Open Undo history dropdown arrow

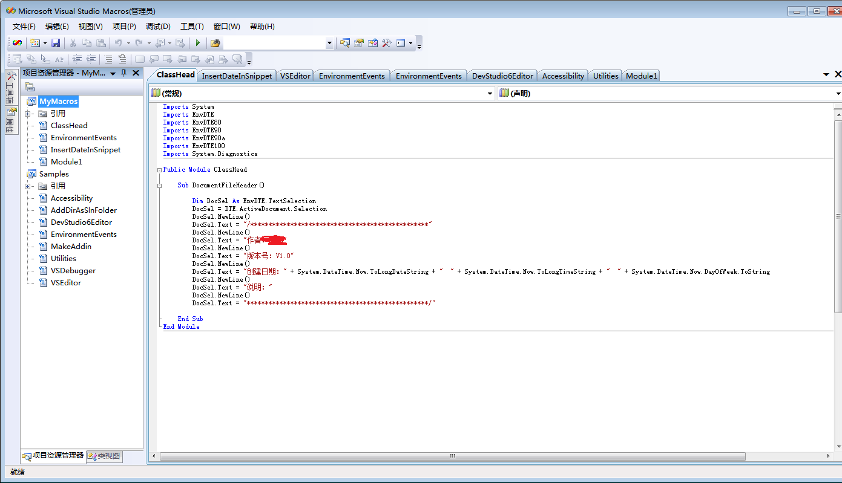tap(128, 43)
